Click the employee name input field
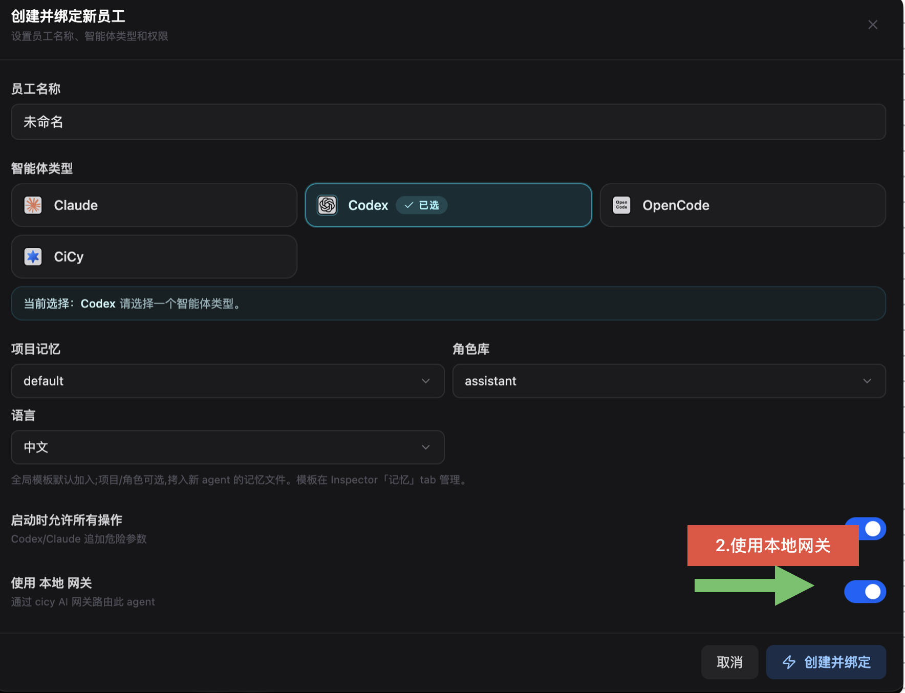The height and width of the screenshot is (693, 905). [x=448, y=122]
